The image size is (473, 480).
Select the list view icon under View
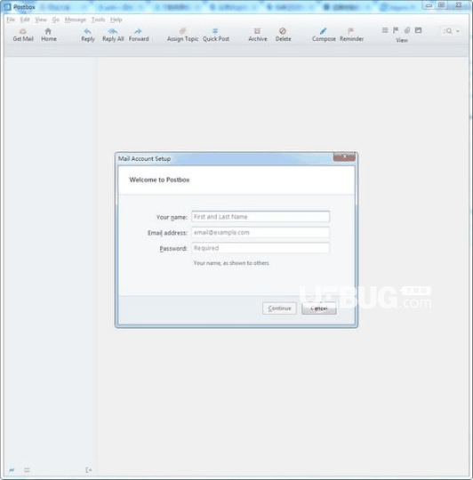(385, 30)
